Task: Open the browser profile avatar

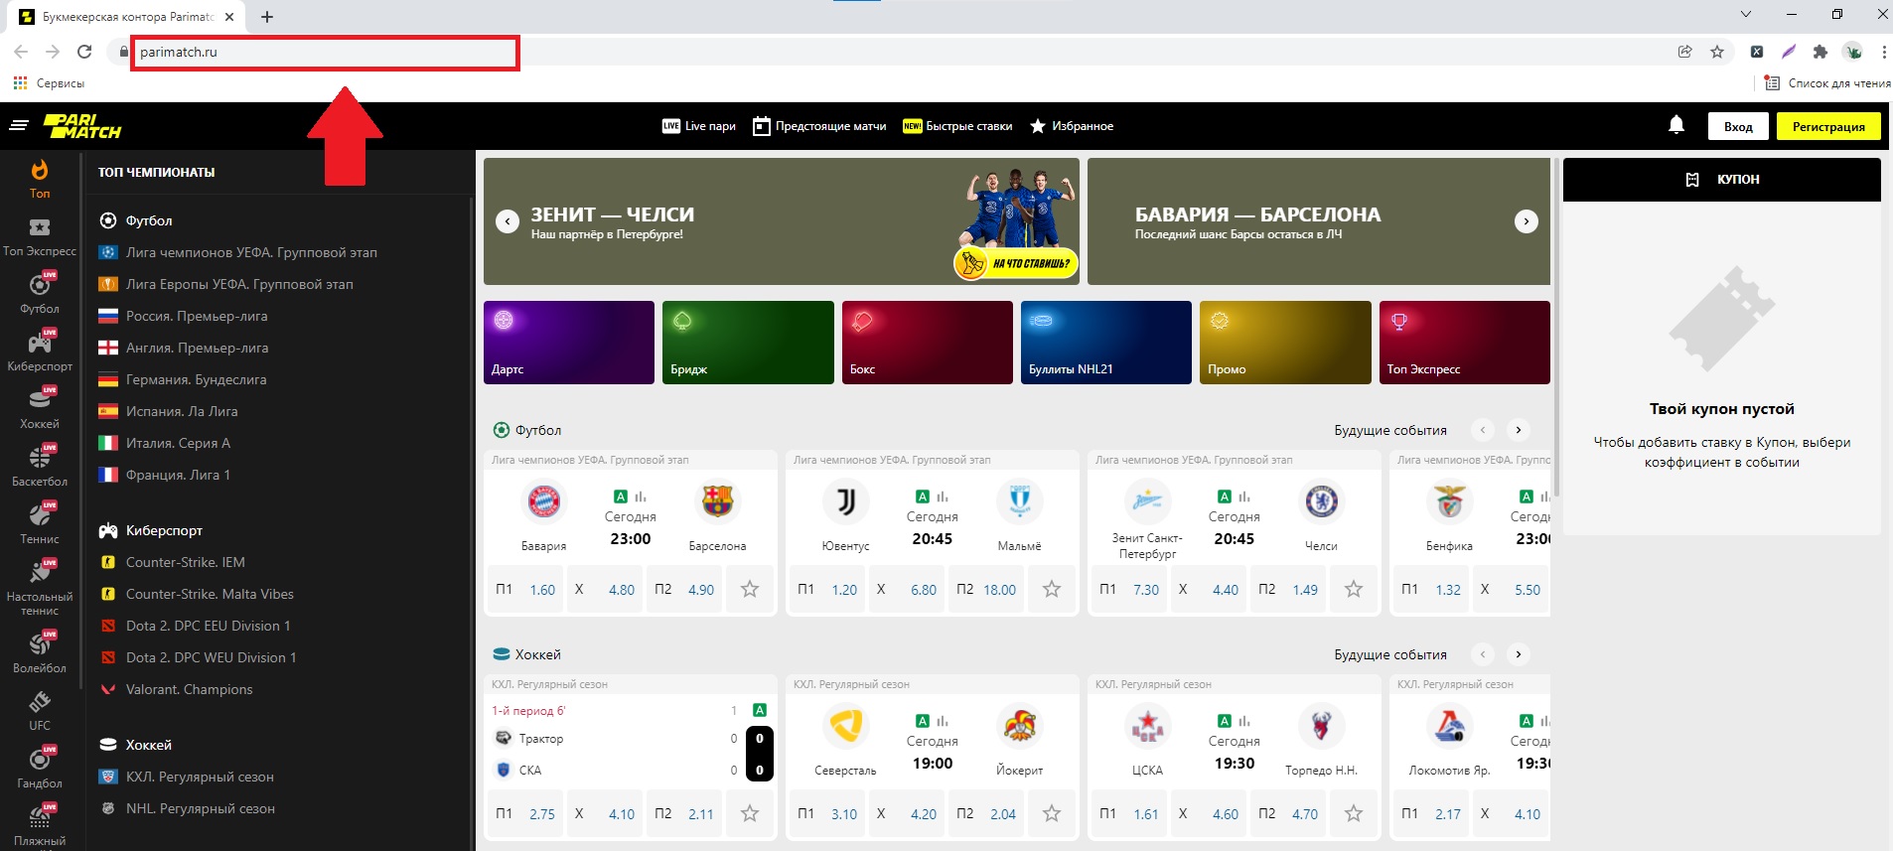Action: (1853, 52)
